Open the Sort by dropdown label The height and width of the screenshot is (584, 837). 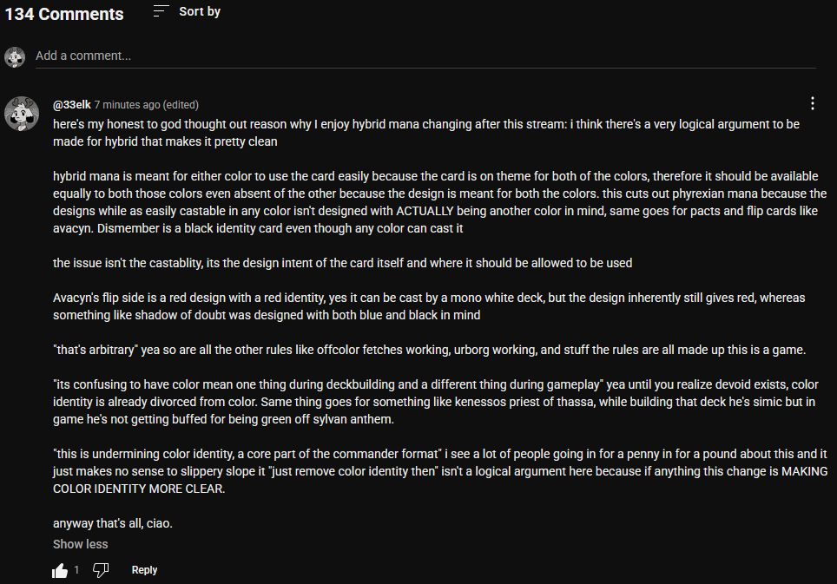point(200,11)
